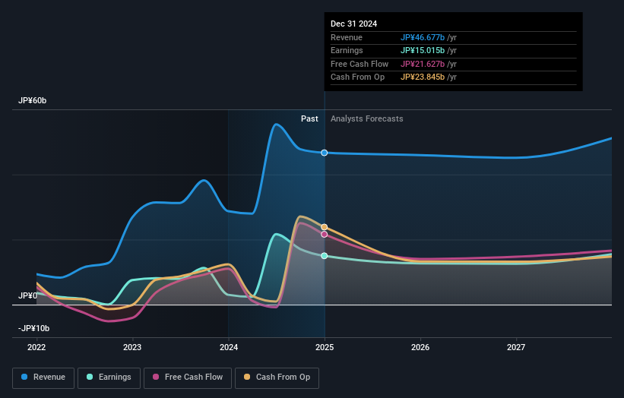Viewport: 624px width, 398px height.
Task: Click the 2024 x-axis label
Action: (x=229, y=347)
